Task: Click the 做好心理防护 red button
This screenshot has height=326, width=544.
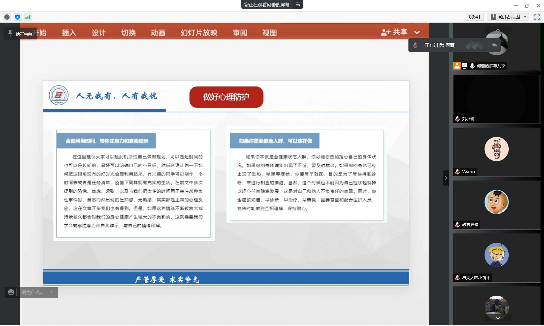Action: 226,97
